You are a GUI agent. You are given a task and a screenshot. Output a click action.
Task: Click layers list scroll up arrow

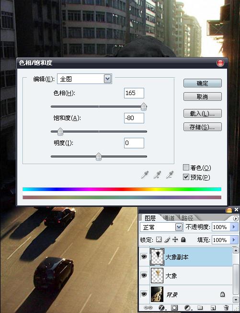coord(236,250)
